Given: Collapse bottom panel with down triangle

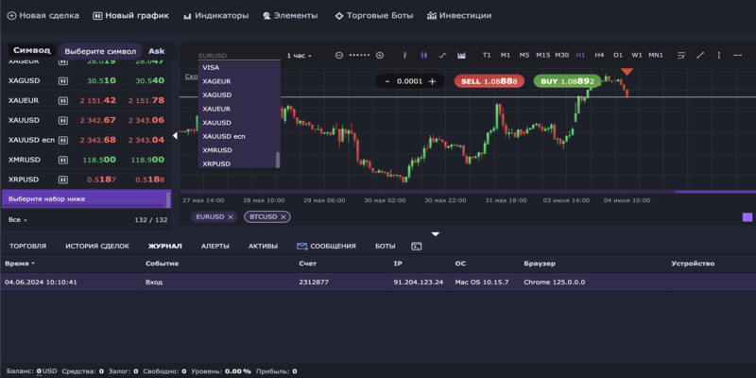Looking at the screenshot, I should 436,233.
